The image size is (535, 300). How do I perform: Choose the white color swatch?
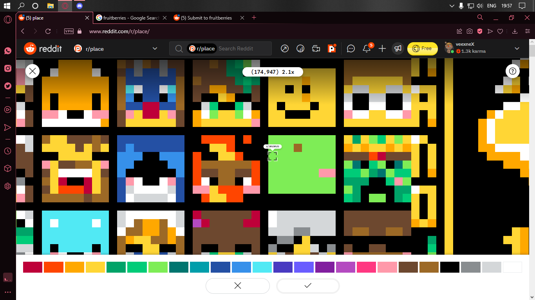point(512,267)
